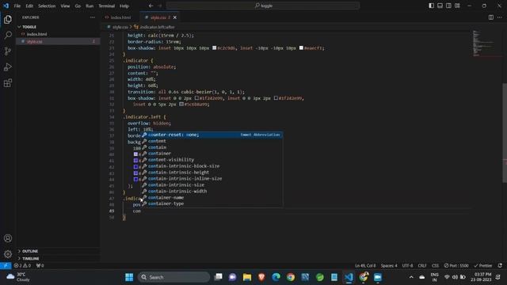Expand the TIMELINE section
Viewport: 507px width, 285px height.
(x=58, y=259)
